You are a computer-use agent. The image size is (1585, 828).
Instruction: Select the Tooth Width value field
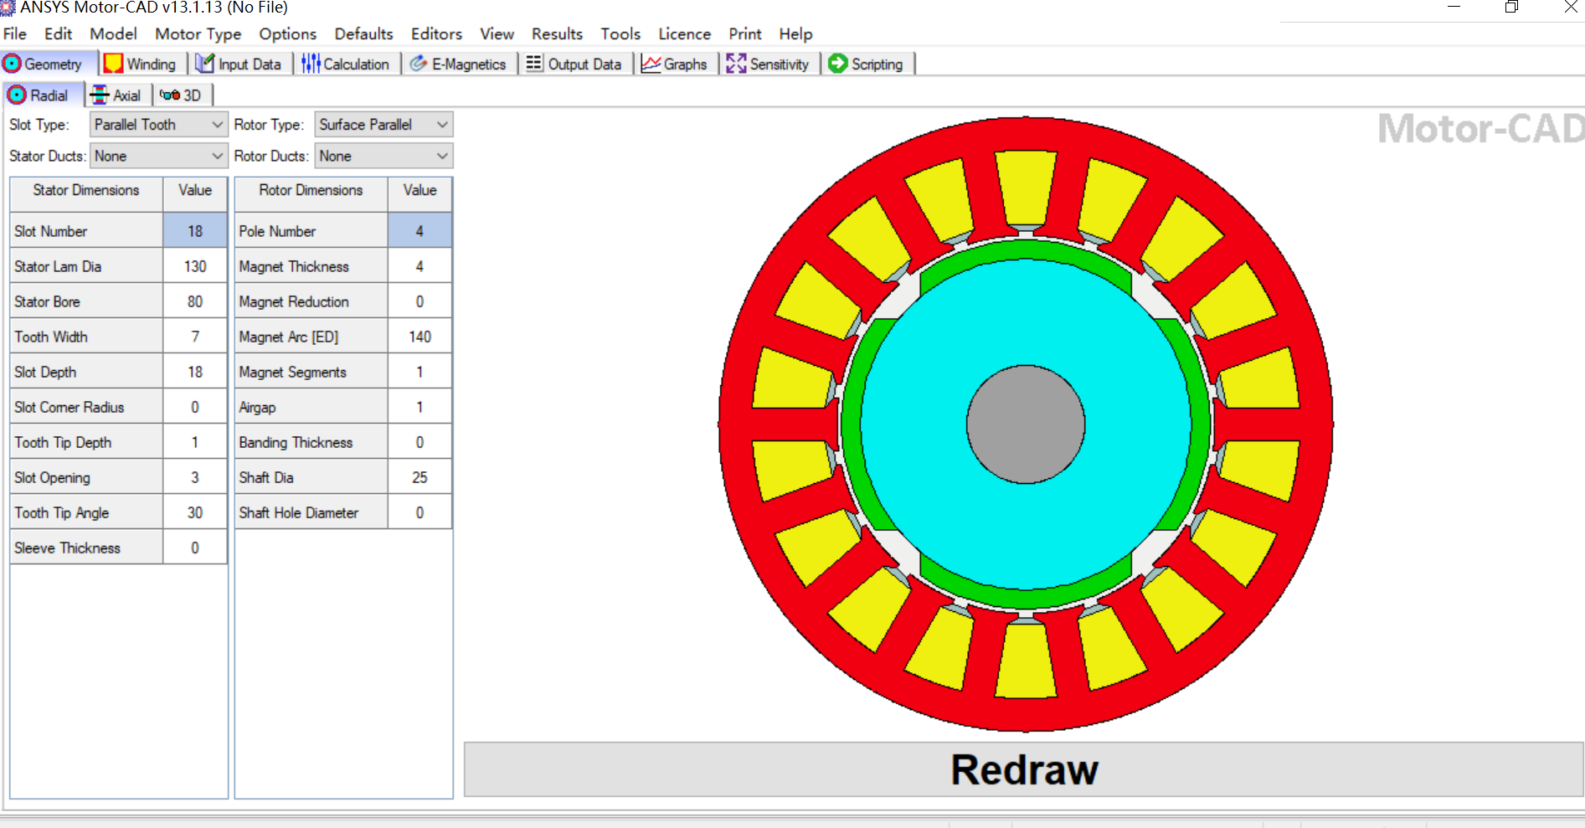[x=195, y=337]
